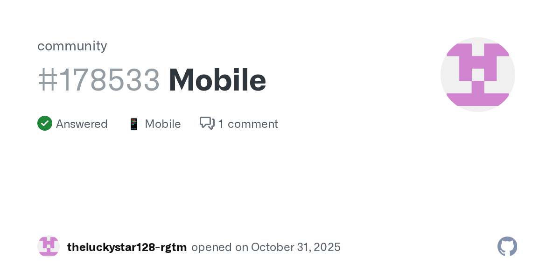Open theluckystar128-rgtm user profile
The width and height of the screenshot is (560, 280).
point(127,247)
